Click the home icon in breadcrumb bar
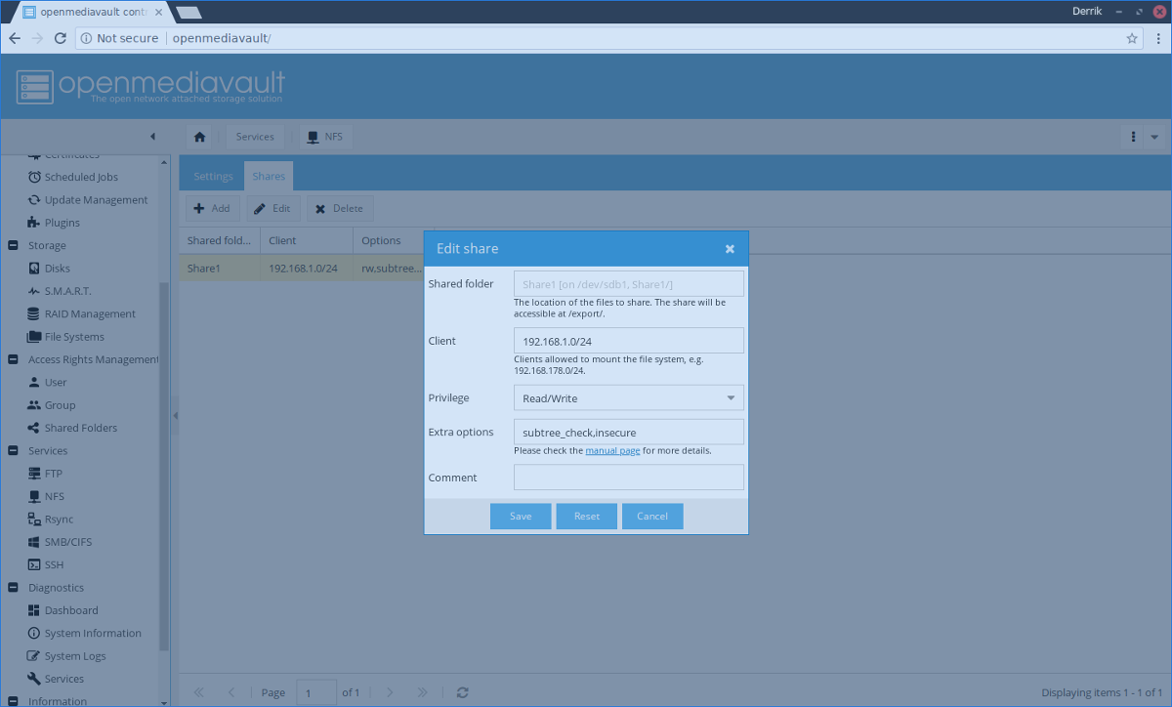This screenshot has width=1172, height=707. [x=199, y=137]
